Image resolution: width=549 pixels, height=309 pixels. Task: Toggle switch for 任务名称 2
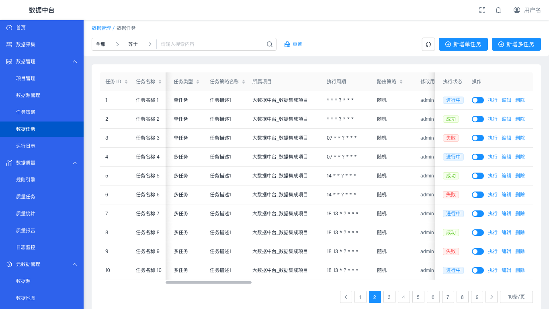point(478,119)
